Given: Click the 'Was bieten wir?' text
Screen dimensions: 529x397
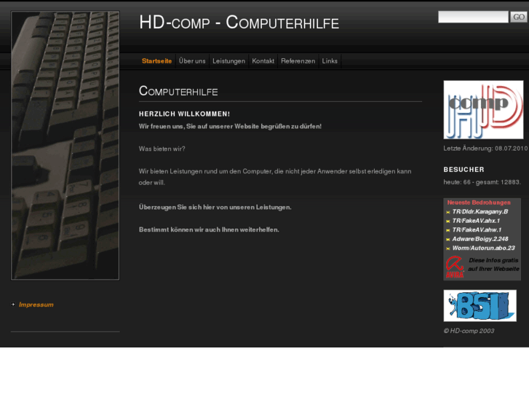Looking at the screenshot, I should point(162,149).
